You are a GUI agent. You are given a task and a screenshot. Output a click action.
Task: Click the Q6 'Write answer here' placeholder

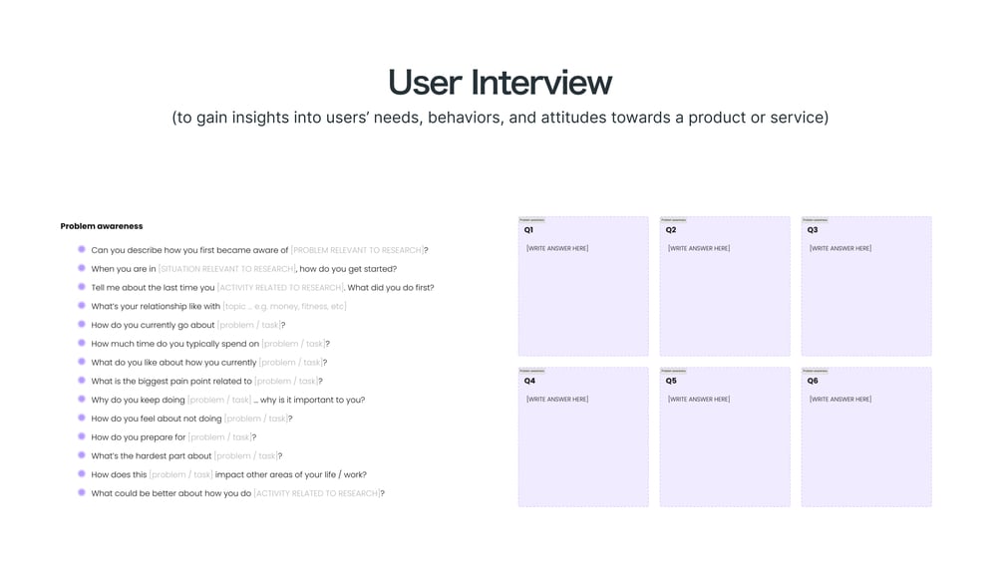tap(840, 399)
